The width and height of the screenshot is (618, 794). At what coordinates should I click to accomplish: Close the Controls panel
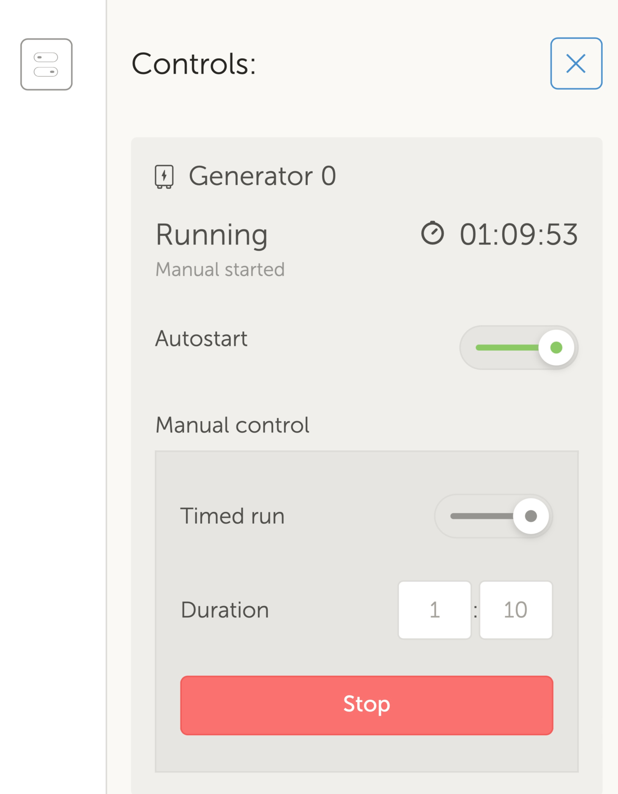(x=576, y=63)
